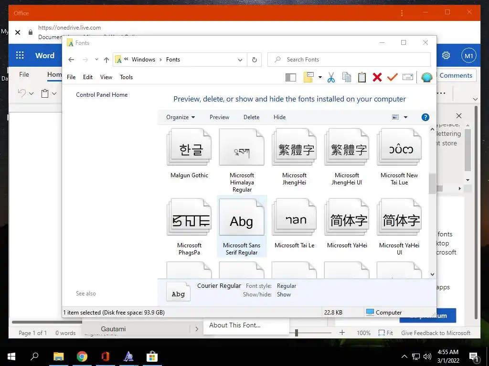Expand the address bar history dropdown
This screenshot has width=489, height=366.
(240, 60)
